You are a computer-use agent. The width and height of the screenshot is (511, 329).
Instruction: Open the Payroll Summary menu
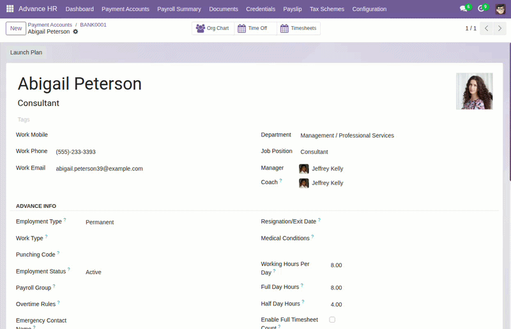(x=179, y=9)
